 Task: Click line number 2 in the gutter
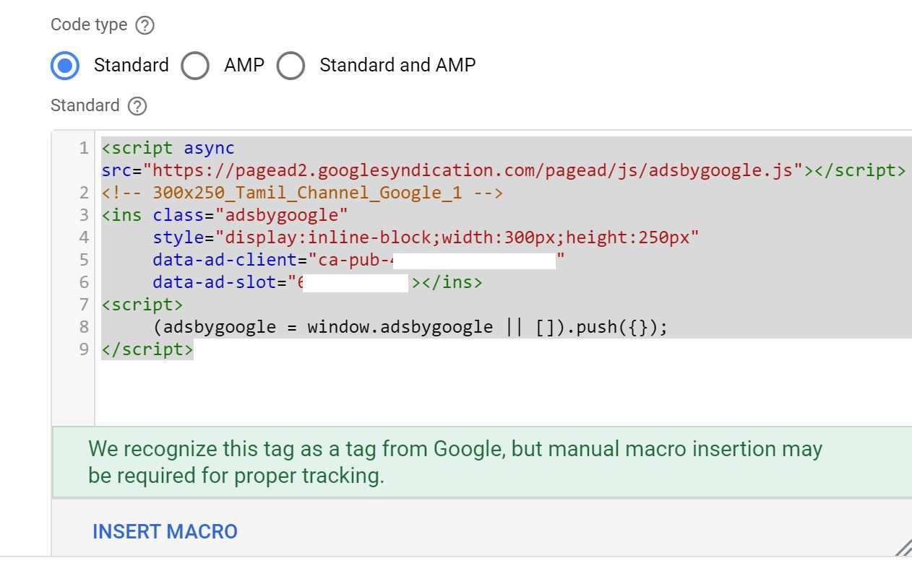[x=84, y=193]
